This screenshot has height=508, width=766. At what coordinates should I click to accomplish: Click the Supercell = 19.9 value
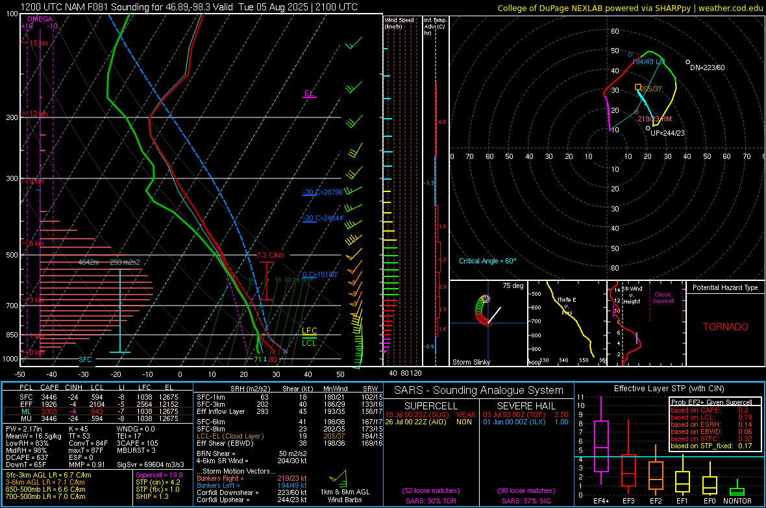click(159, 475)
